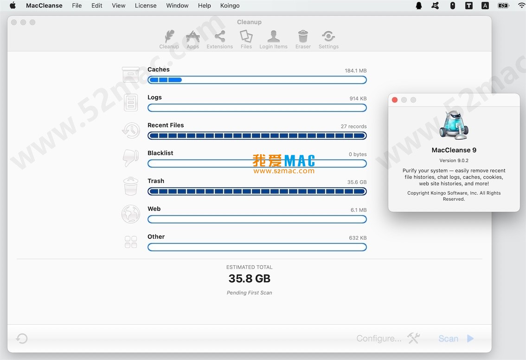Open the Edit menu
Viewport: 526px width, 360px height.
[x=96, y=6]
